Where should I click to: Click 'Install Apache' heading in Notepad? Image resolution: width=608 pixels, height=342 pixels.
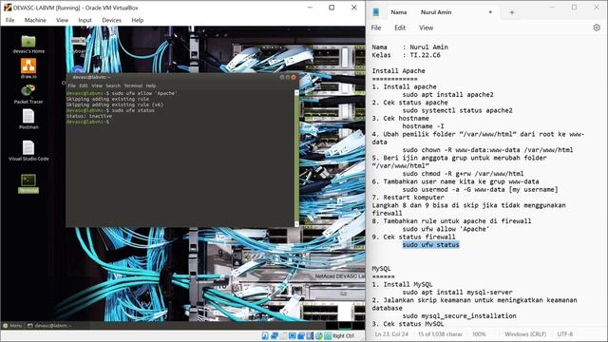398,71
